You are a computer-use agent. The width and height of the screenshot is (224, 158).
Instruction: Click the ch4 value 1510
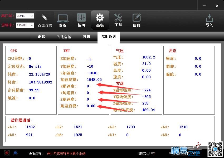(x=183, y=127)
